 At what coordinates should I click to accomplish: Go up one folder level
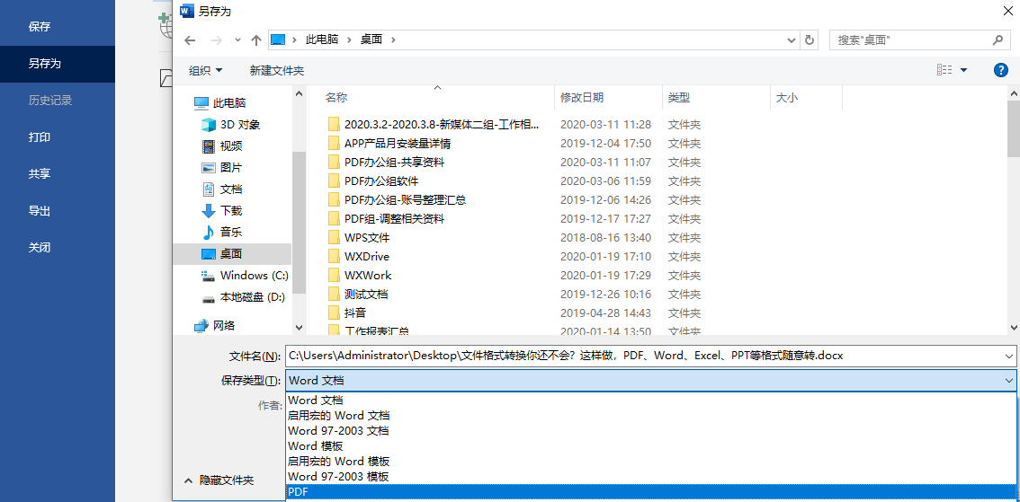(x=256, y=40)
